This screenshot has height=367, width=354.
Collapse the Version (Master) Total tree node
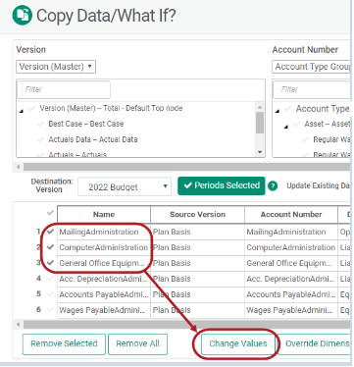point(22,111)
